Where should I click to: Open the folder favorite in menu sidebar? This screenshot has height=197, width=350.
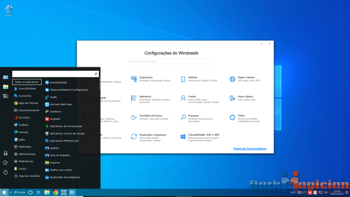[6, 87]
